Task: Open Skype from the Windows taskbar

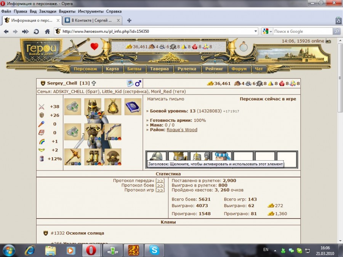Action: pos(154,250)
